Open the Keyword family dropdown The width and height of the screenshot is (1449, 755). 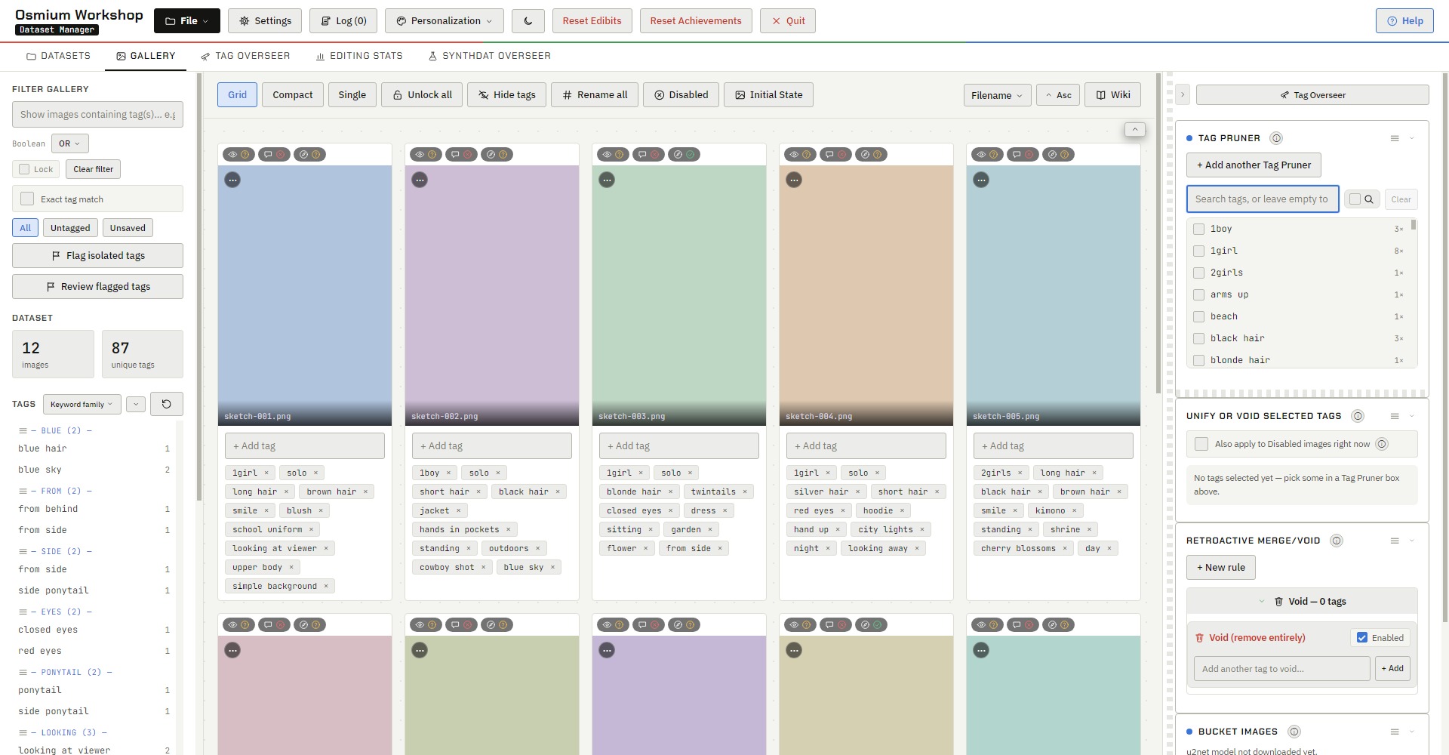(82, 404)
